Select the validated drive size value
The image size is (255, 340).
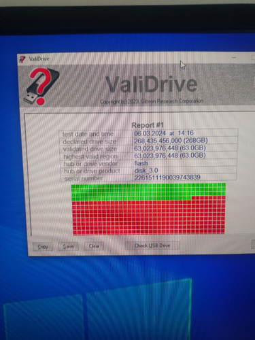click(x=170, y=148)
